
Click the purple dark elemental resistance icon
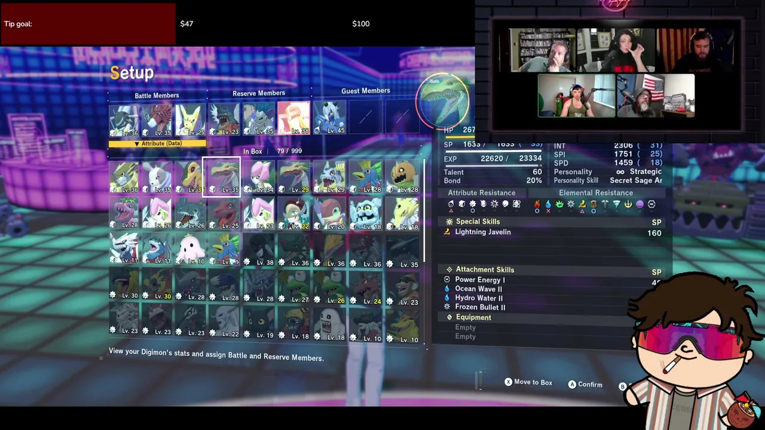[x=639, y=204]
